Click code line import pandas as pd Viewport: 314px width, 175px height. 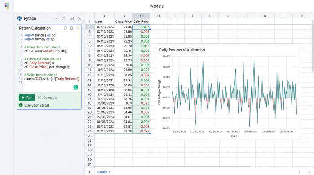40,35
